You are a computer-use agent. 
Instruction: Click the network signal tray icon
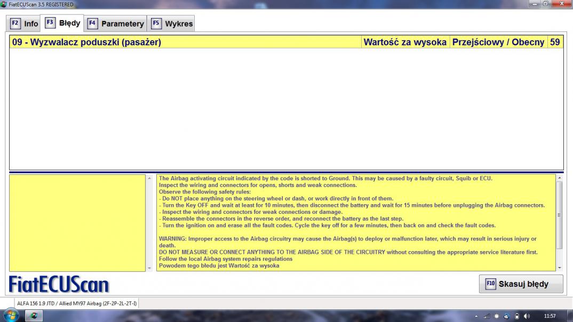coord(487,316)
